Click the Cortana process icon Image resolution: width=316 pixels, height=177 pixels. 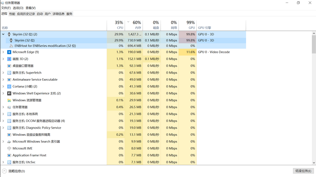[x=9, y=87]
